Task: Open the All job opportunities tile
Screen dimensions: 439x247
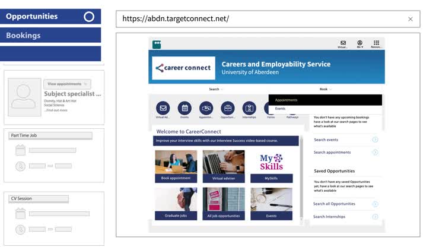Action: 224,204
